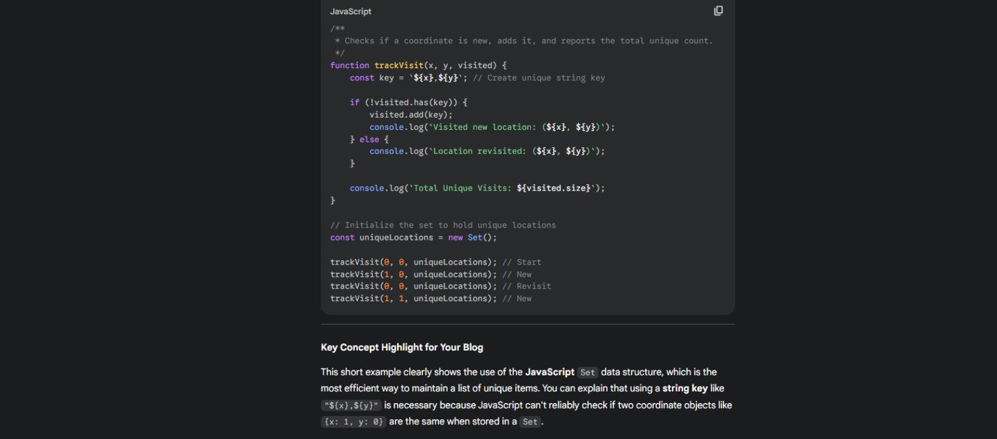
Task: Click the 'if (!visited.has(key)) {' line
Action: click(x=409, y=102)
